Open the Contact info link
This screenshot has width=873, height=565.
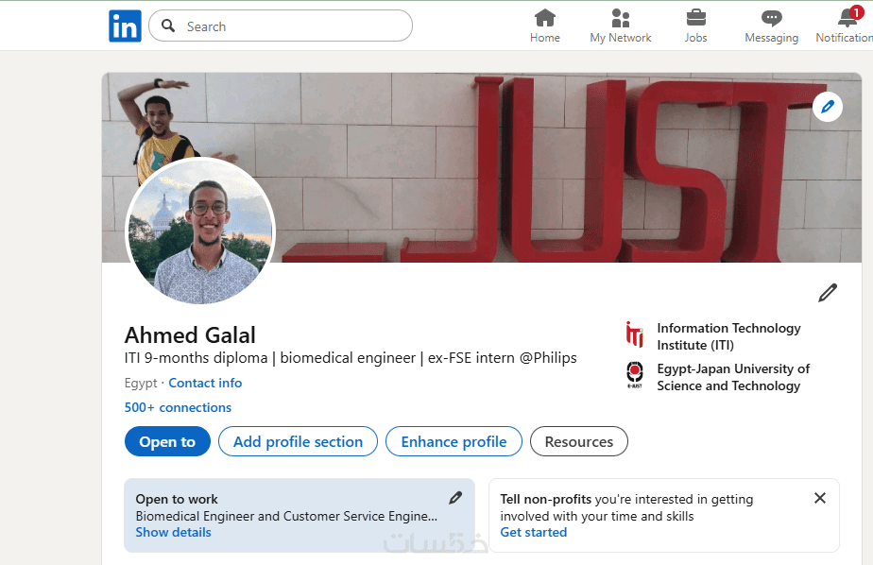(x=205, y=383)
